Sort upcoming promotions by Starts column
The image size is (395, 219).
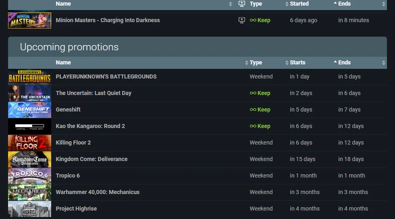click(297, 62)
